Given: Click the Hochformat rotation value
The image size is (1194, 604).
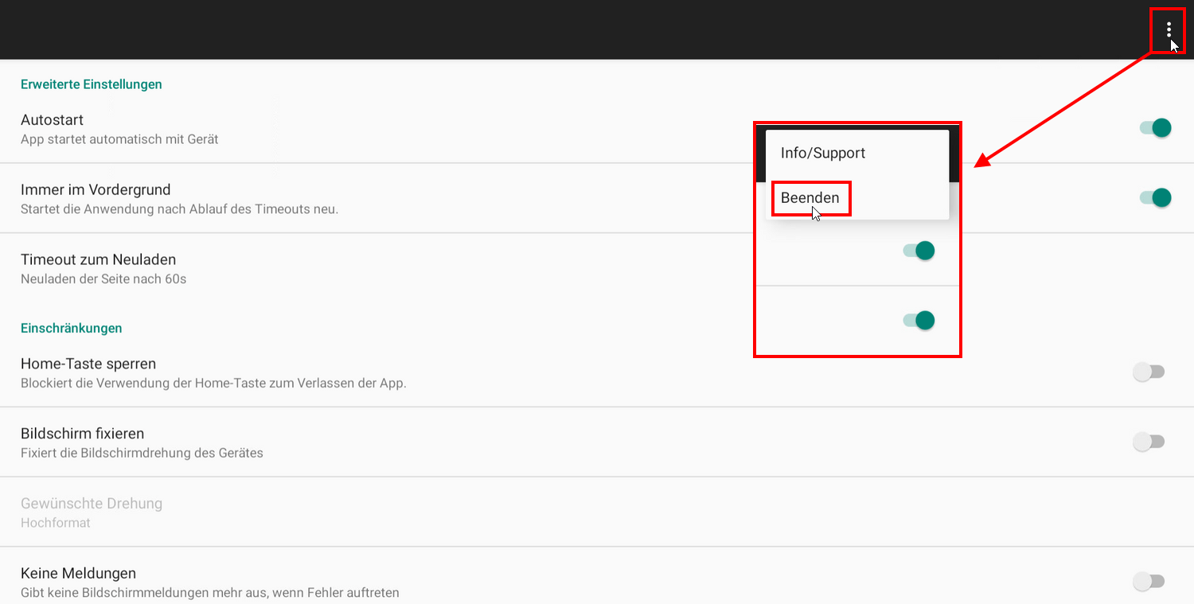Looking at the screenshot, I should pos(56,523).
